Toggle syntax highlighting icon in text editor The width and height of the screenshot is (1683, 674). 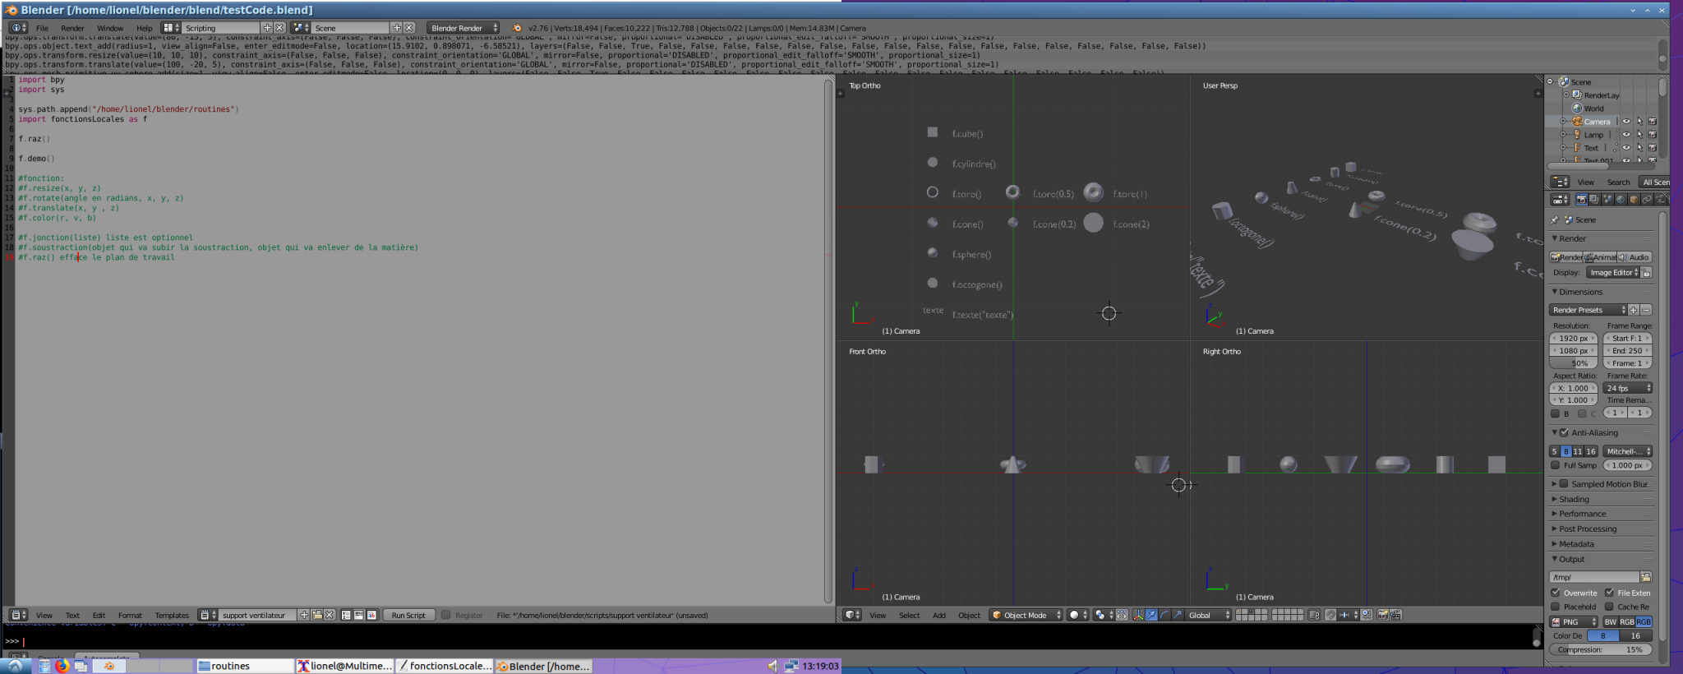click(371, 615)
